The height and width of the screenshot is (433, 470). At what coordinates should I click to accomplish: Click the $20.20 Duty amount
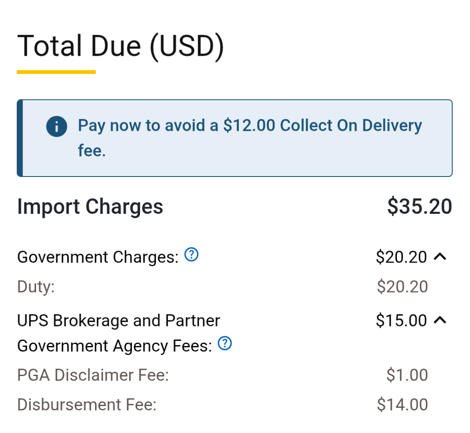pyautogui.click(x=402, y=287)
